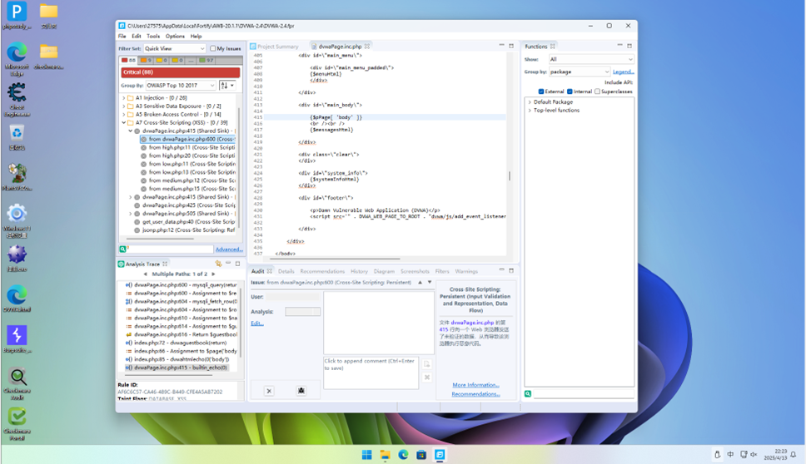The width and height of the screenshot is (806, 464).
Task: Click the mysqli_query trace node at dvwaPage.inc.php:600
Action: (x=182, y=285)
